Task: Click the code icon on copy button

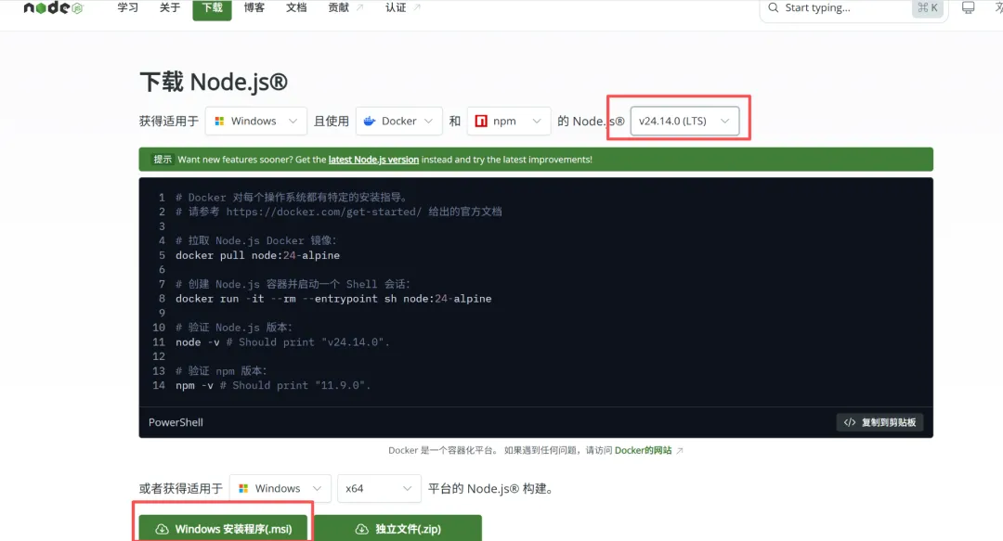Action: pyautogui.click(x=850, y=423)
